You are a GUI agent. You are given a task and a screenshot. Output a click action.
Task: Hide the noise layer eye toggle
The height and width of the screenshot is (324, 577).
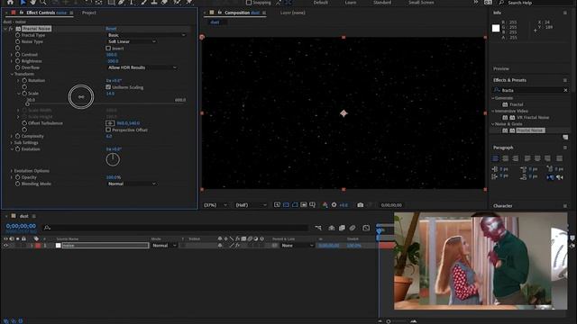point(5,246)
